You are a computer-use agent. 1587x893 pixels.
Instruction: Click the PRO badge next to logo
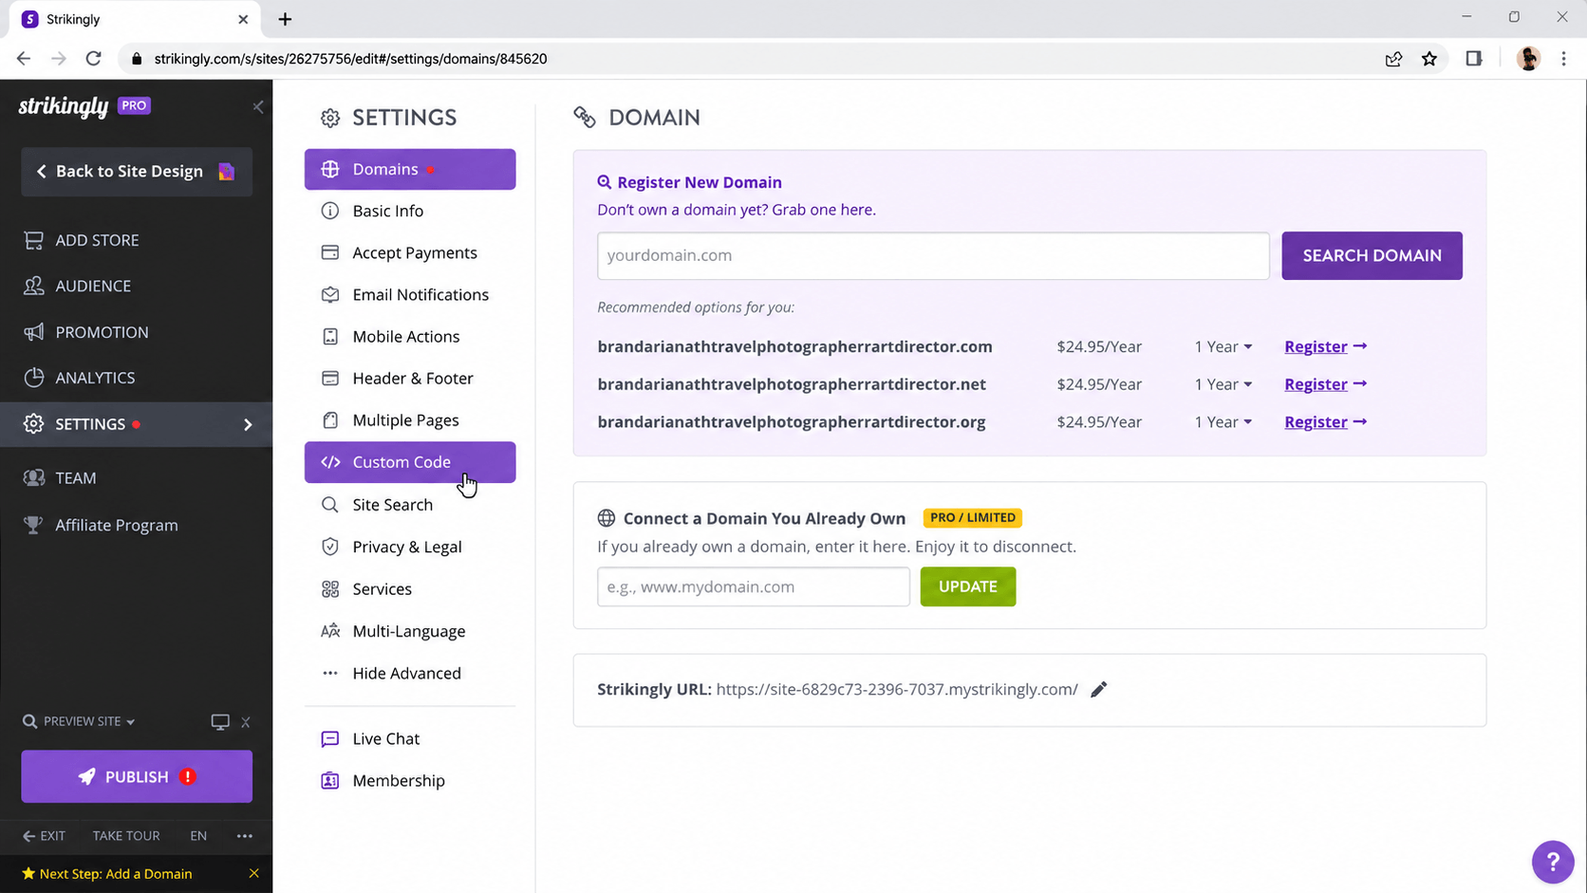click(134, 105)
